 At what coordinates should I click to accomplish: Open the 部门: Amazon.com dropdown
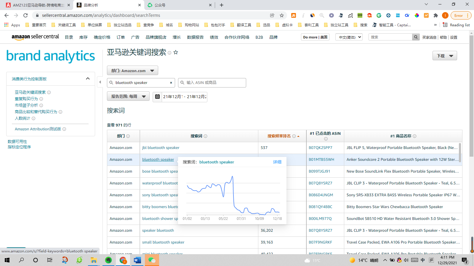[x=132, y=70]
